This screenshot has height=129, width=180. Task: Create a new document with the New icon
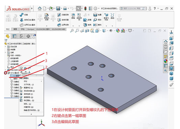click(45, 8)
